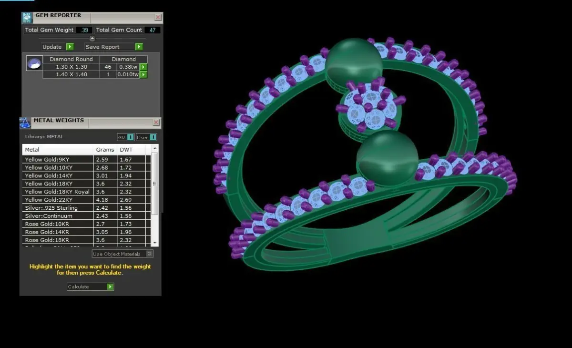The width and height of the screenshot is (572, 348).
Task: Select the Yellow Gold:14KY row
Action: point(86,176)
